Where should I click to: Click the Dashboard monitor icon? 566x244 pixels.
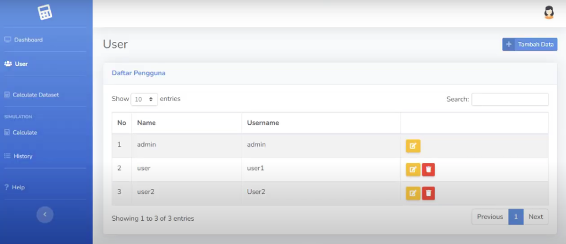point(8,40)
